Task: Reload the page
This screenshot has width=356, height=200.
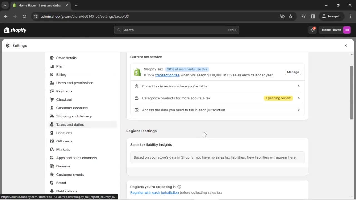Action: click(x=24, y=16)
